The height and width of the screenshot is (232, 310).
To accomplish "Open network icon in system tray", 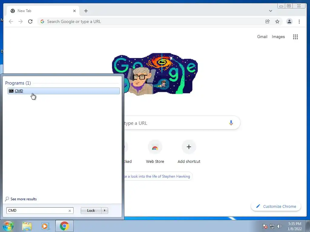I will point(272,226).
